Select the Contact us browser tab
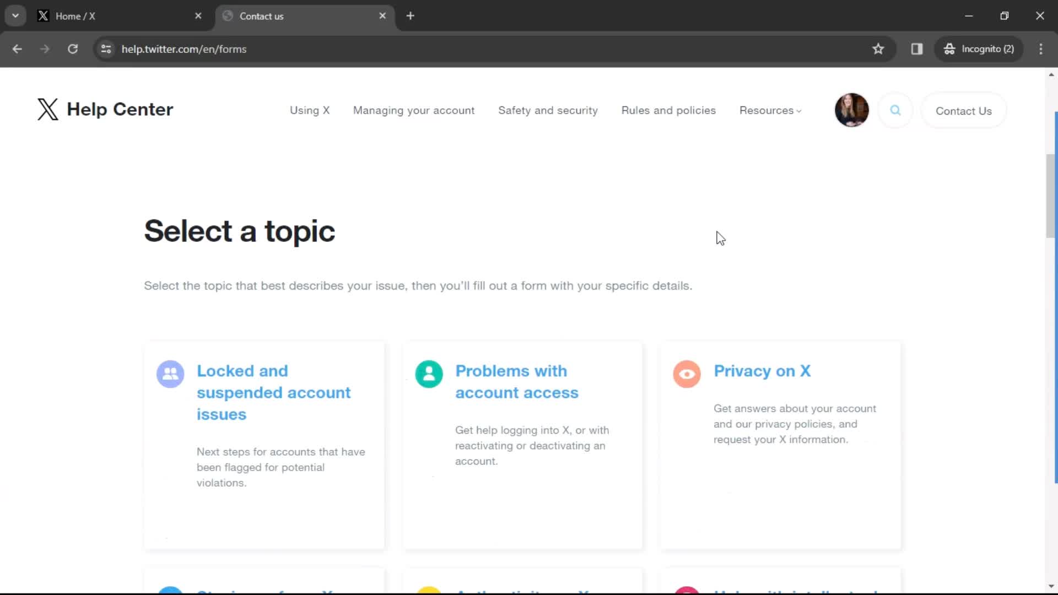 [x=305, y=16]
